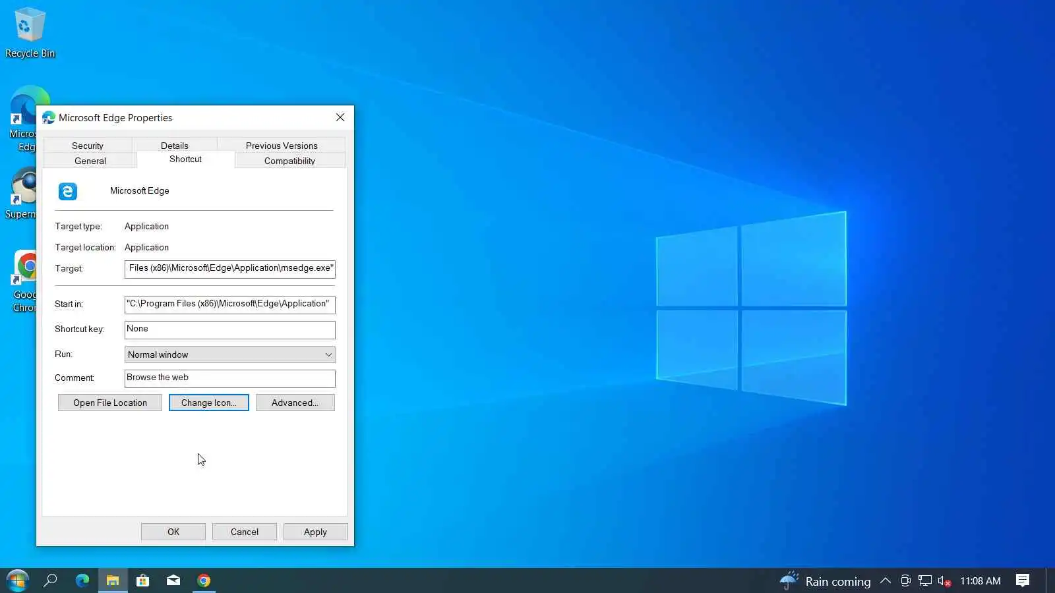
Task: Select the Google Chrome desktop shortcut icon
Action: tap(24, 281)
